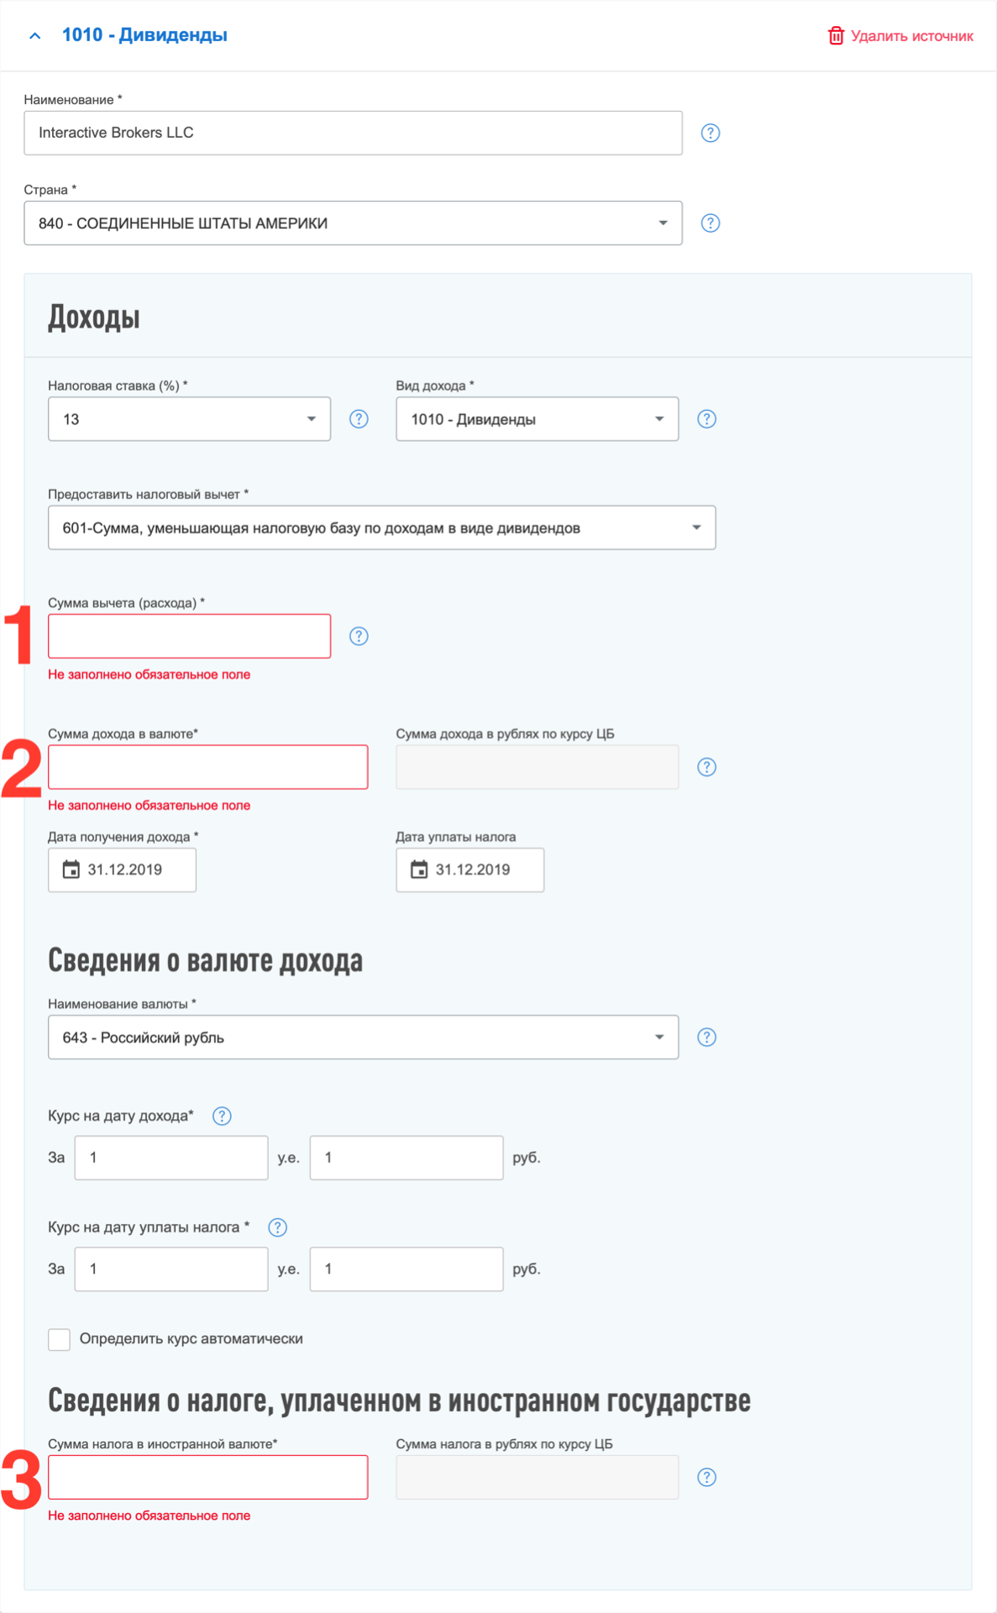Click calendar icon in Дата получения дохода

click(x=71, y=870)
